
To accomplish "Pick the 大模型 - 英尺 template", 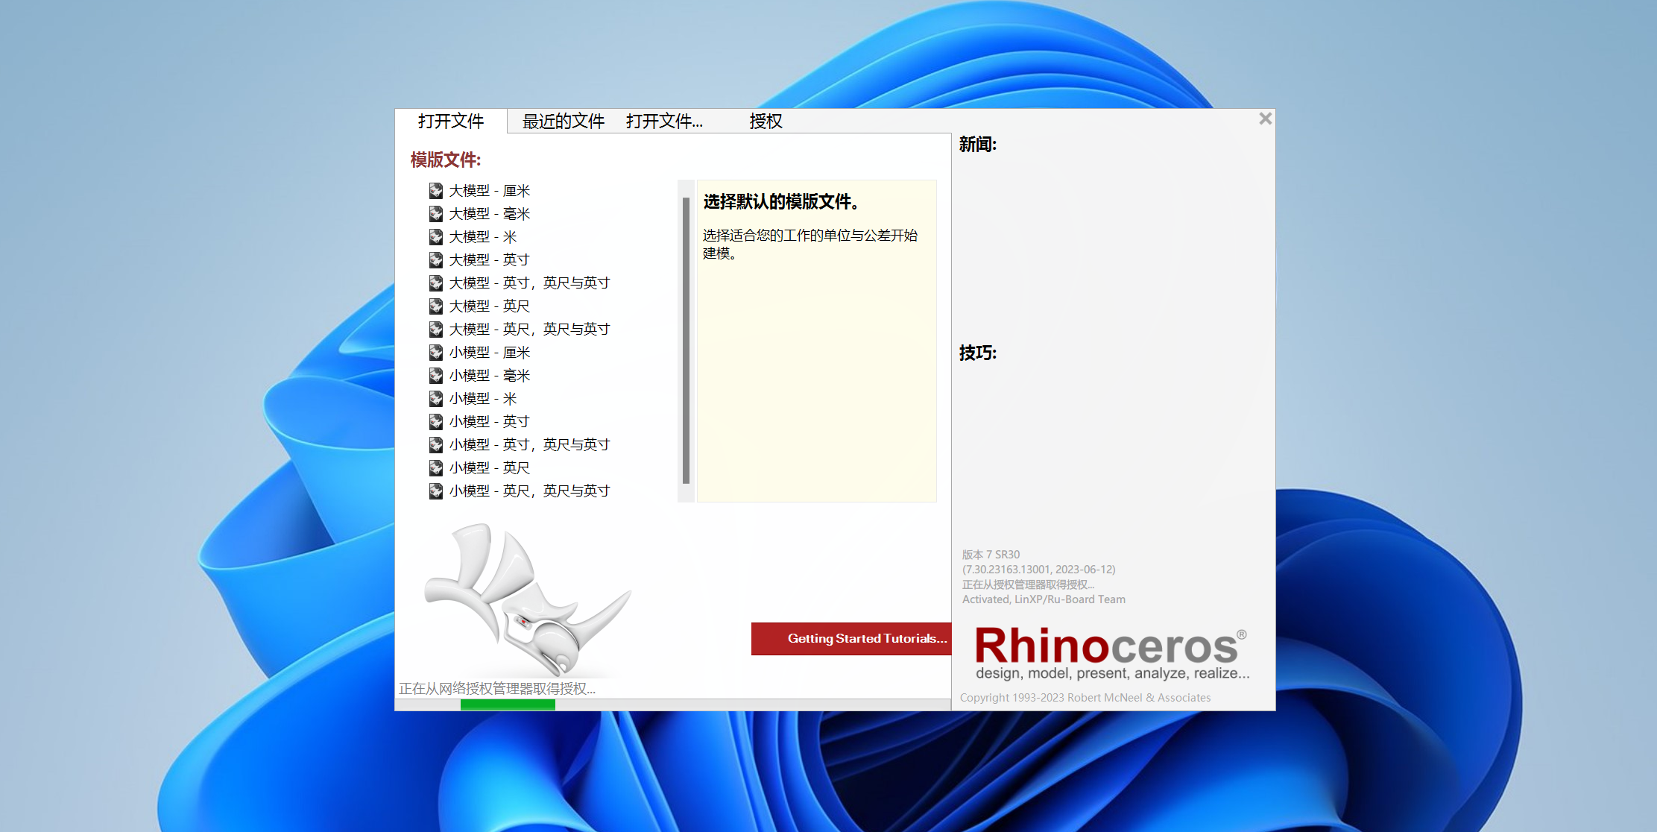I will coord(490,306).
